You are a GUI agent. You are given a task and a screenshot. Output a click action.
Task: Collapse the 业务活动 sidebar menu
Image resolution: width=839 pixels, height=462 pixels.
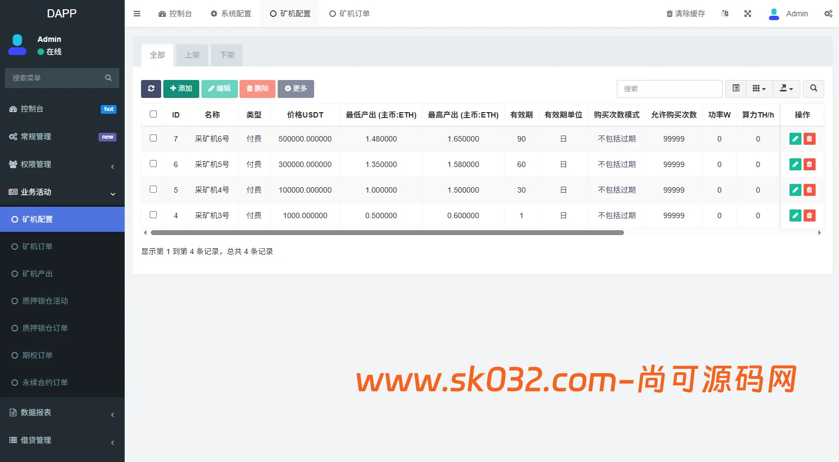point(62,192)
